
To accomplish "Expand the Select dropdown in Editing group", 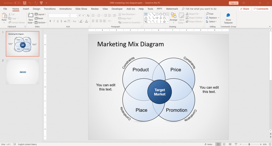I will (x=211, y=22).
